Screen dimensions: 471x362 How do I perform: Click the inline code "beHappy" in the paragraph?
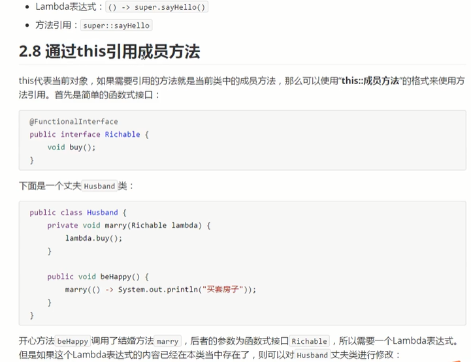(x=73, y=341)
